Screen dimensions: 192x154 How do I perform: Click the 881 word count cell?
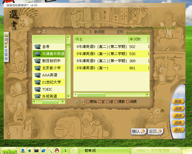132,68
